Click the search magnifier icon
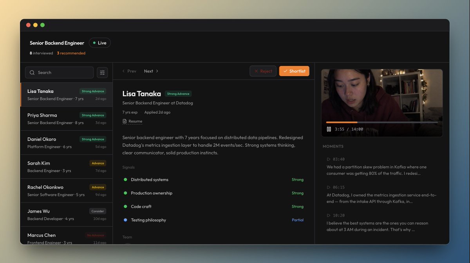The width and height of the screenshot is (470, 263). click(33, 73)
